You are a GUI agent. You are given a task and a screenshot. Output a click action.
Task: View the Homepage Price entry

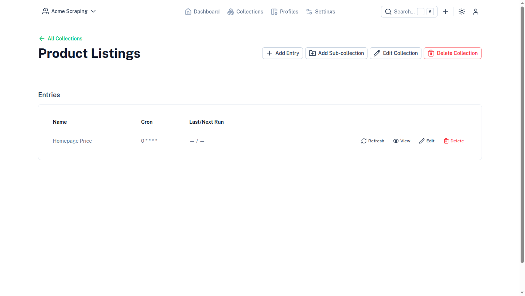(401, 141)
